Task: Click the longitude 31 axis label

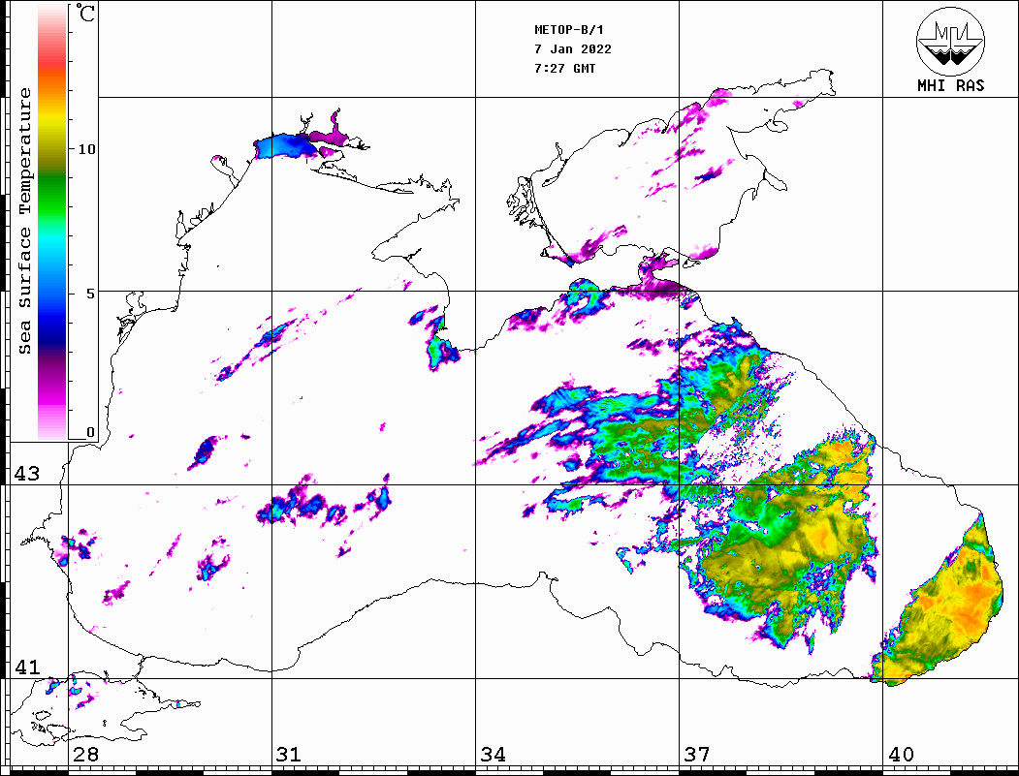Action: pyautogui.click(x=288, y=755)
